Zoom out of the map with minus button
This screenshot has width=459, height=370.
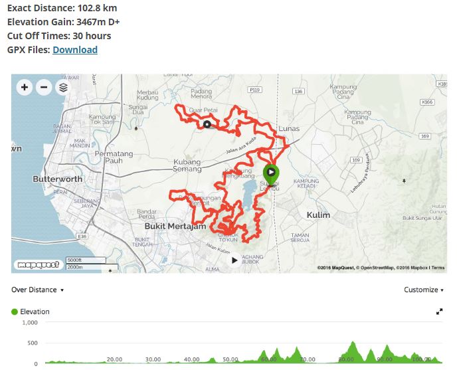[x=44, y=87]
